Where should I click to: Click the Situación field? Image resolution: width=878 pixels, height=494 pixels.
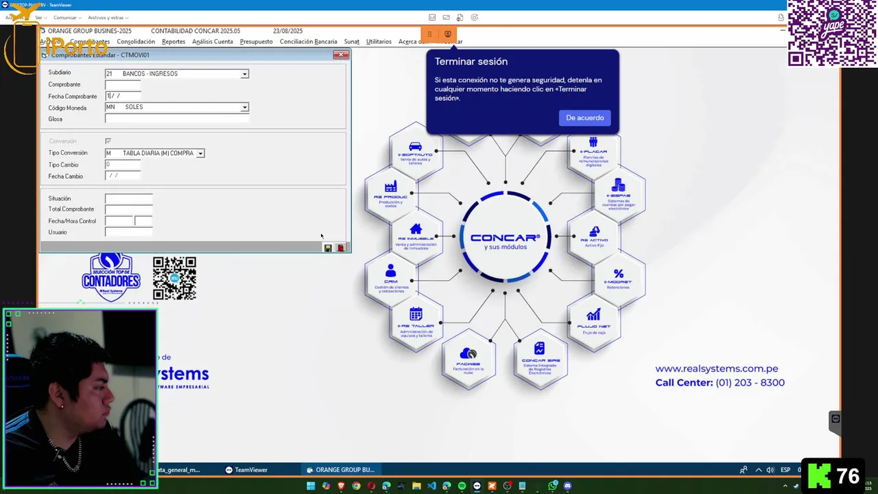click(129, 199)
